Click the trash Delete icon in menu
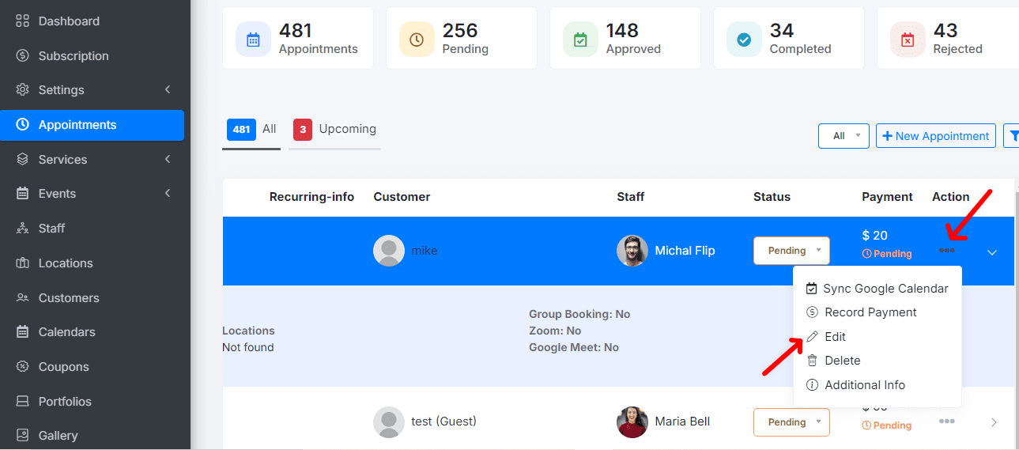1019x450 pixels. click(x=812, y=361)
